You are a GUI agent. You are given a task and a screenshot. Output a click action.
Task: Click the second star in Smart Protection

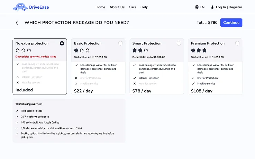(140, 50)
